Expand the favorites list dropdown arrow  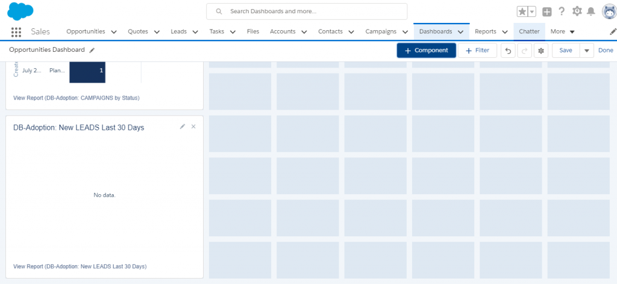click(x=532, y=12)
